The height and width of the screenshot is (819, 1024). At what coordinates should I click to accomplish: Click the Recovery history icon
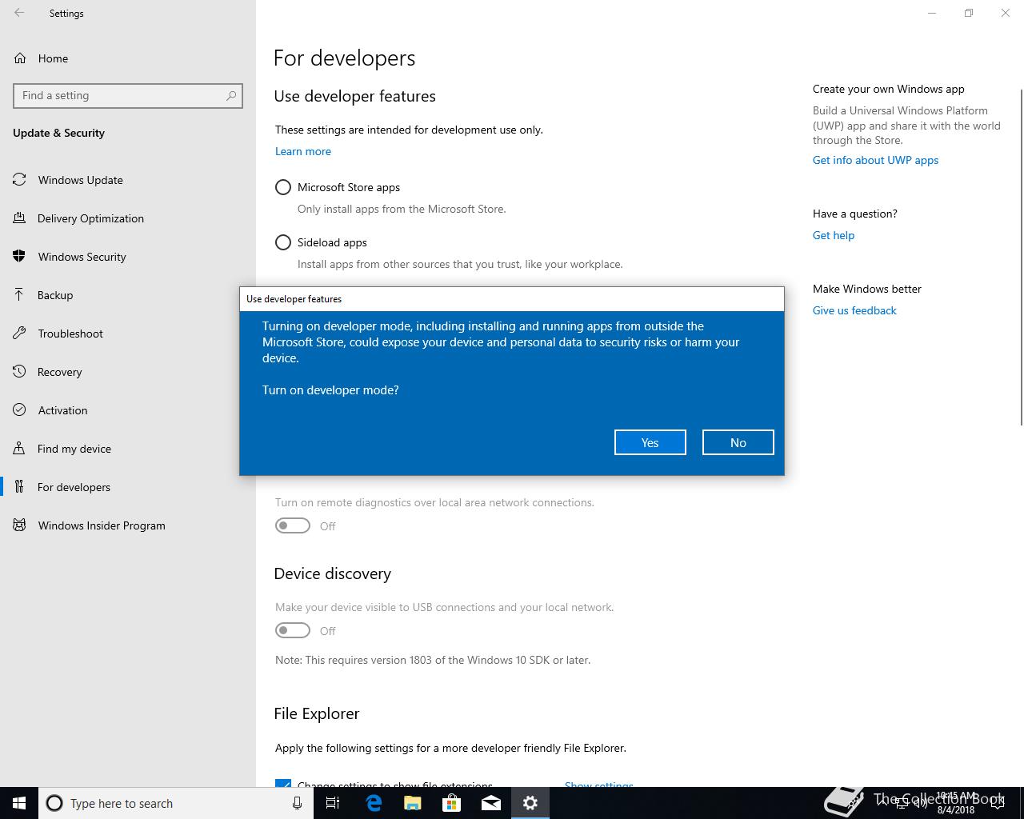click(x=19, y=371)
